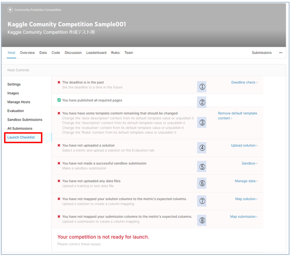Viewport: 292px width, 257px height.
Task: Click the 'evaluation' content template change line
Action: [123, 128]
